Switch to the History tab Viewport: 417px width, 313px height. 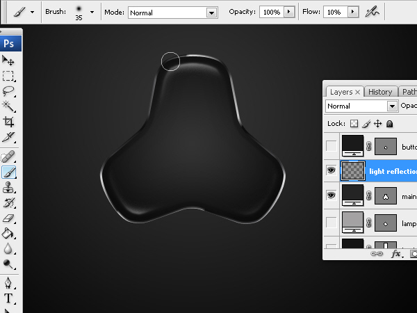click(380, 92)
